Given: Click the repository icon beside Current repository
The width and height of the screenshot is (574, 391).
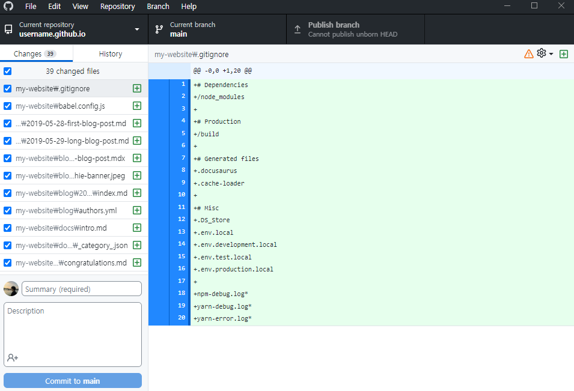Looking at the screenshot, I should coord(8,29).
